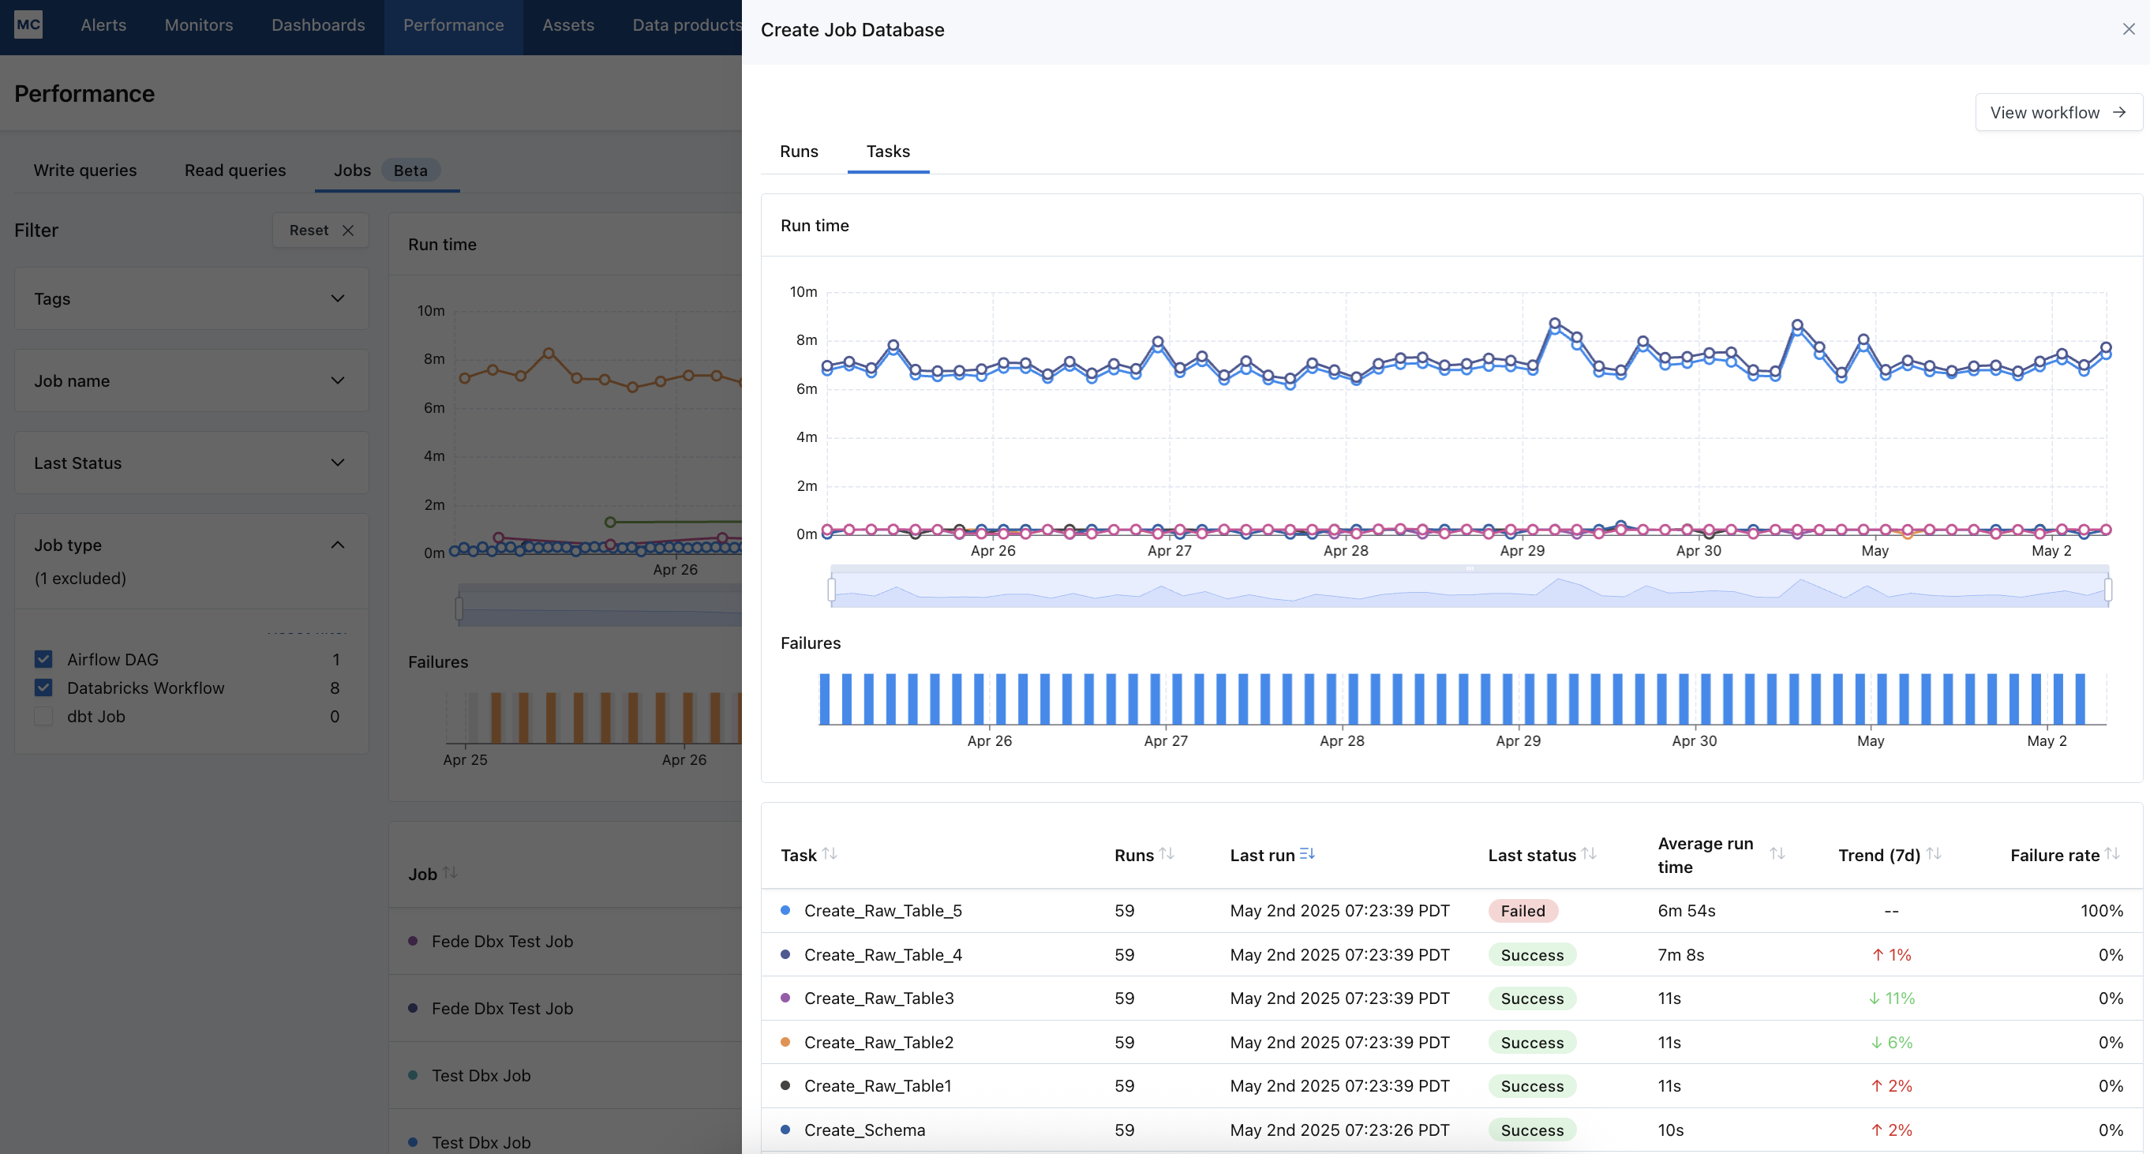Uncheck Databricks Workflow checkbox
Screen dimensions: 2150x1154
point(43,688)
